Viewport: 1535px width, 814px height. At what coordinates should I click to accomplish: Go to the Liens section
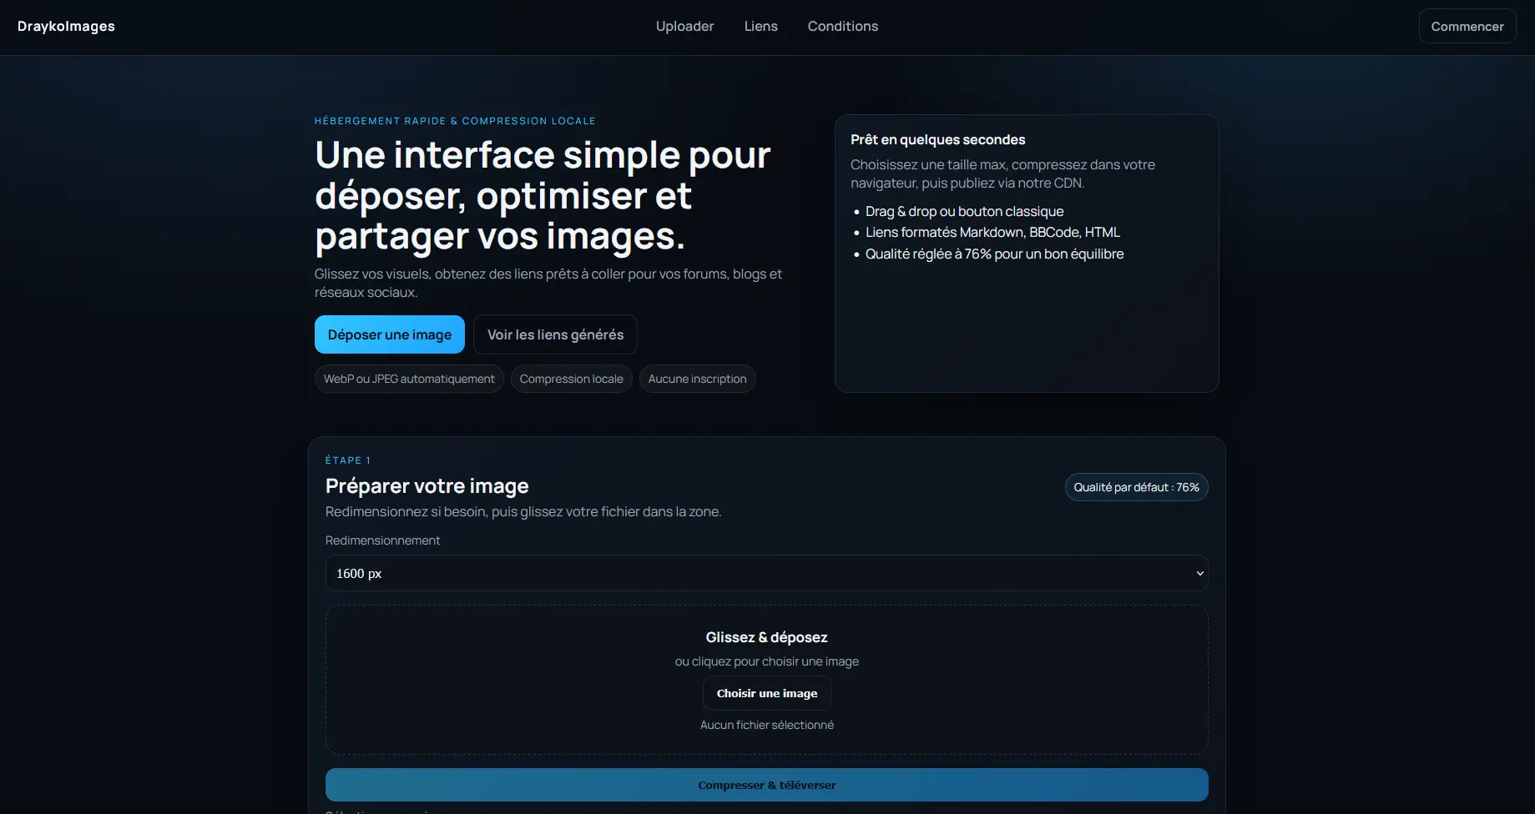tap(760, 27)
